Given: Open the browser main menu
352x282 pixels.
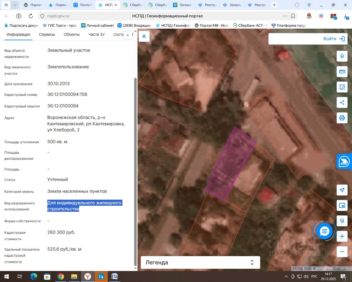Looking at the screenshot, I should coord(309,5).
